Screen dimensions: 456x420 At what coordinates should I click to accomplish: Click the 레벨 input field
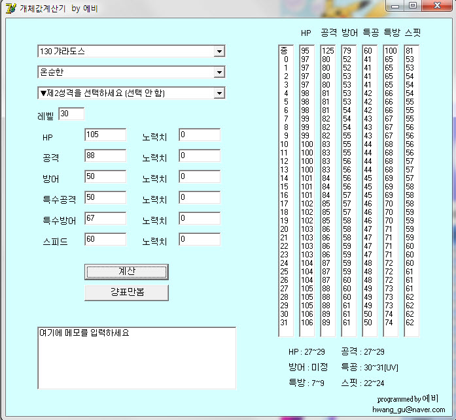click(71, 114)
